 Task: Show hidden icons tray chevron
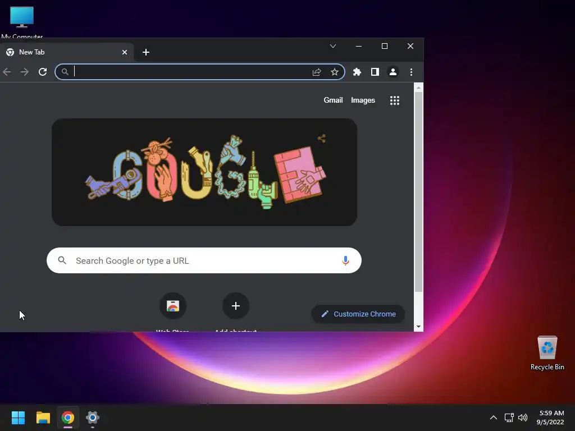(494, 418)
